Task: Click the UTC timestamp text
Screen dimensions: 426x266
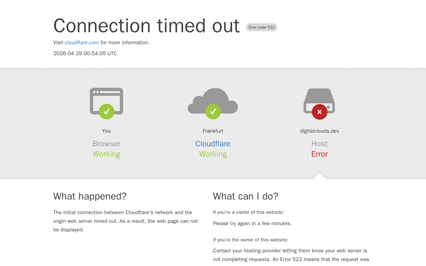Action: coord(85,54)
